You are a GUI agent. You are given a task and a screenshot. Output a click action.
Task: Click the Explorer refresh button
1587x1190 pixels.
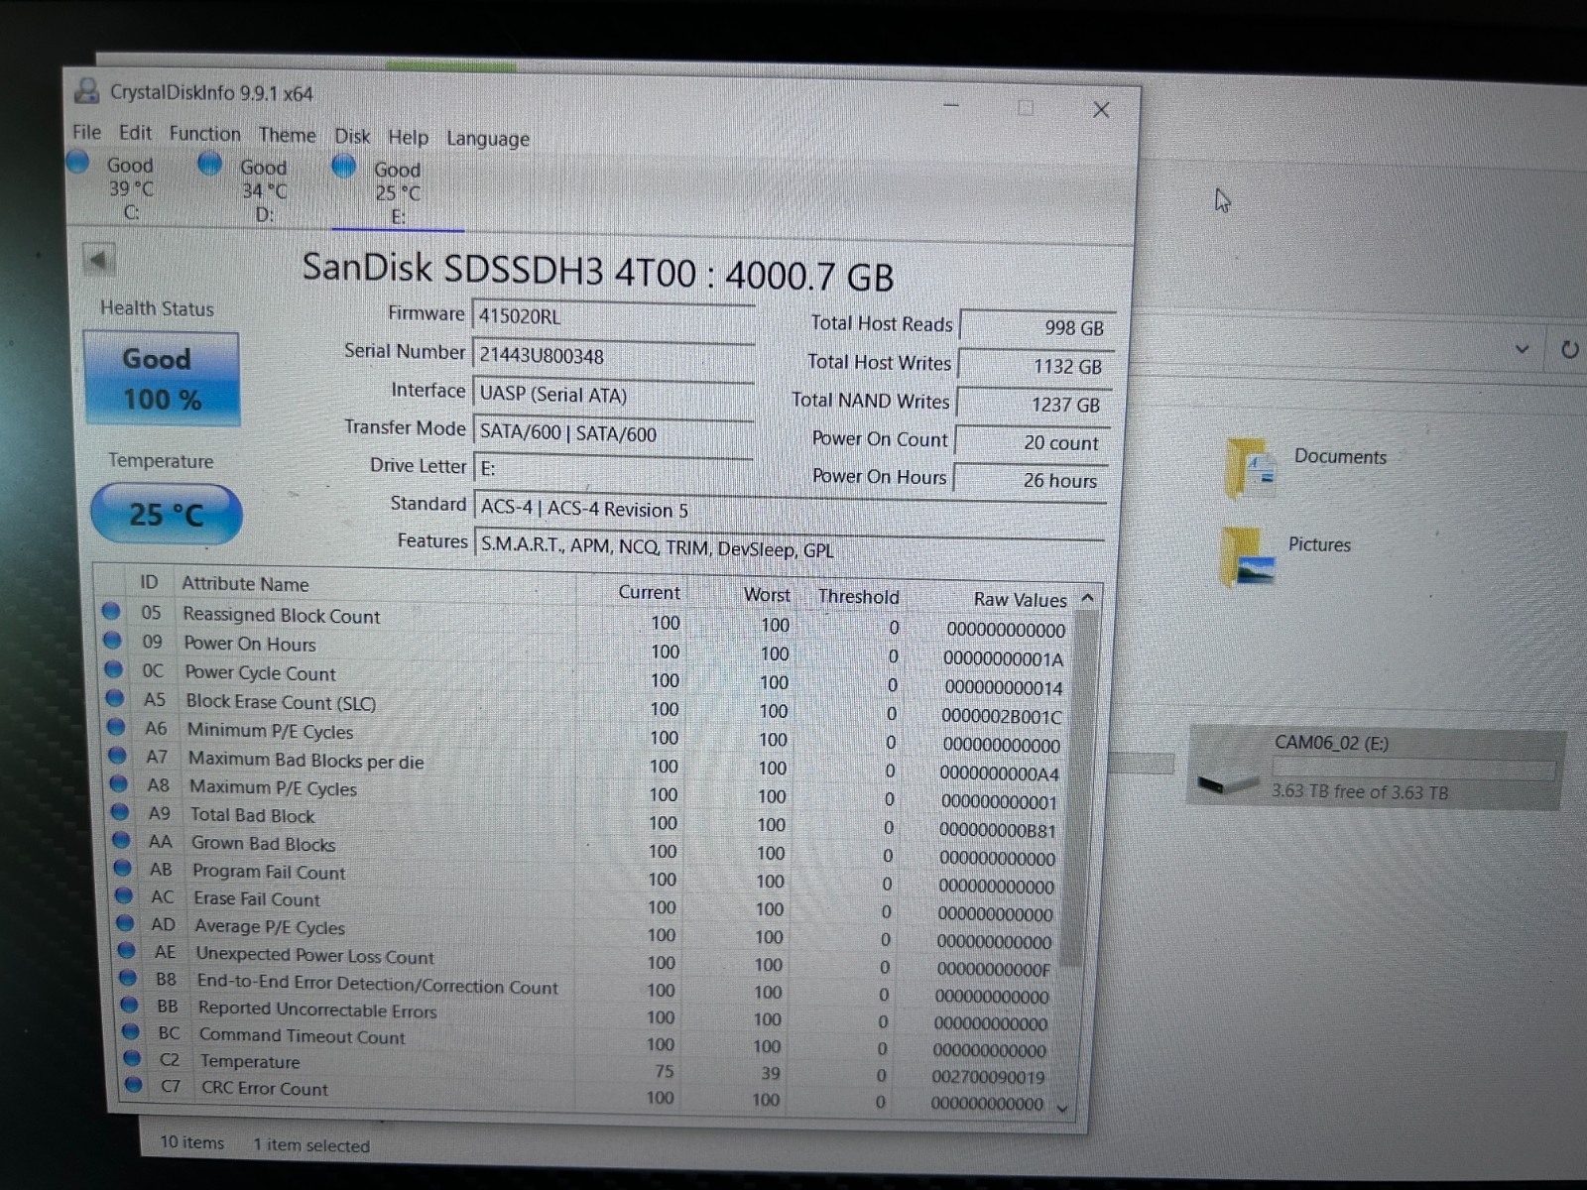pos(1569,349)
